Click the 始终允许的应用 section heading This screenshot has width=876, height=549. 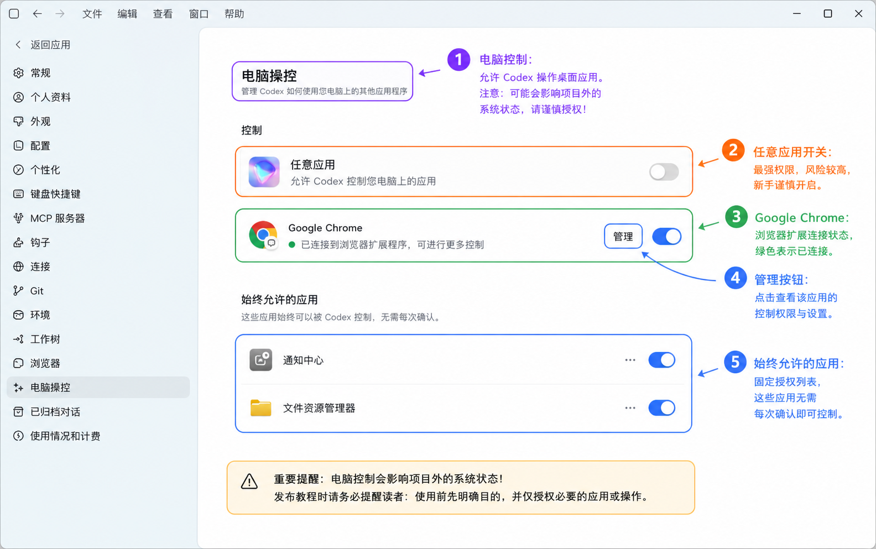pos(279,300)
